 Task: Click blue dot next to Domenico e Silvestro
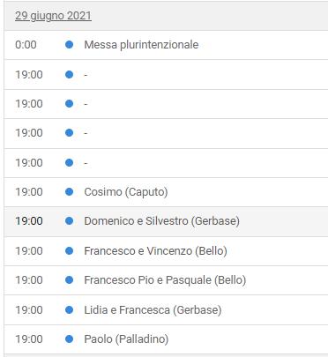[69, 221]
